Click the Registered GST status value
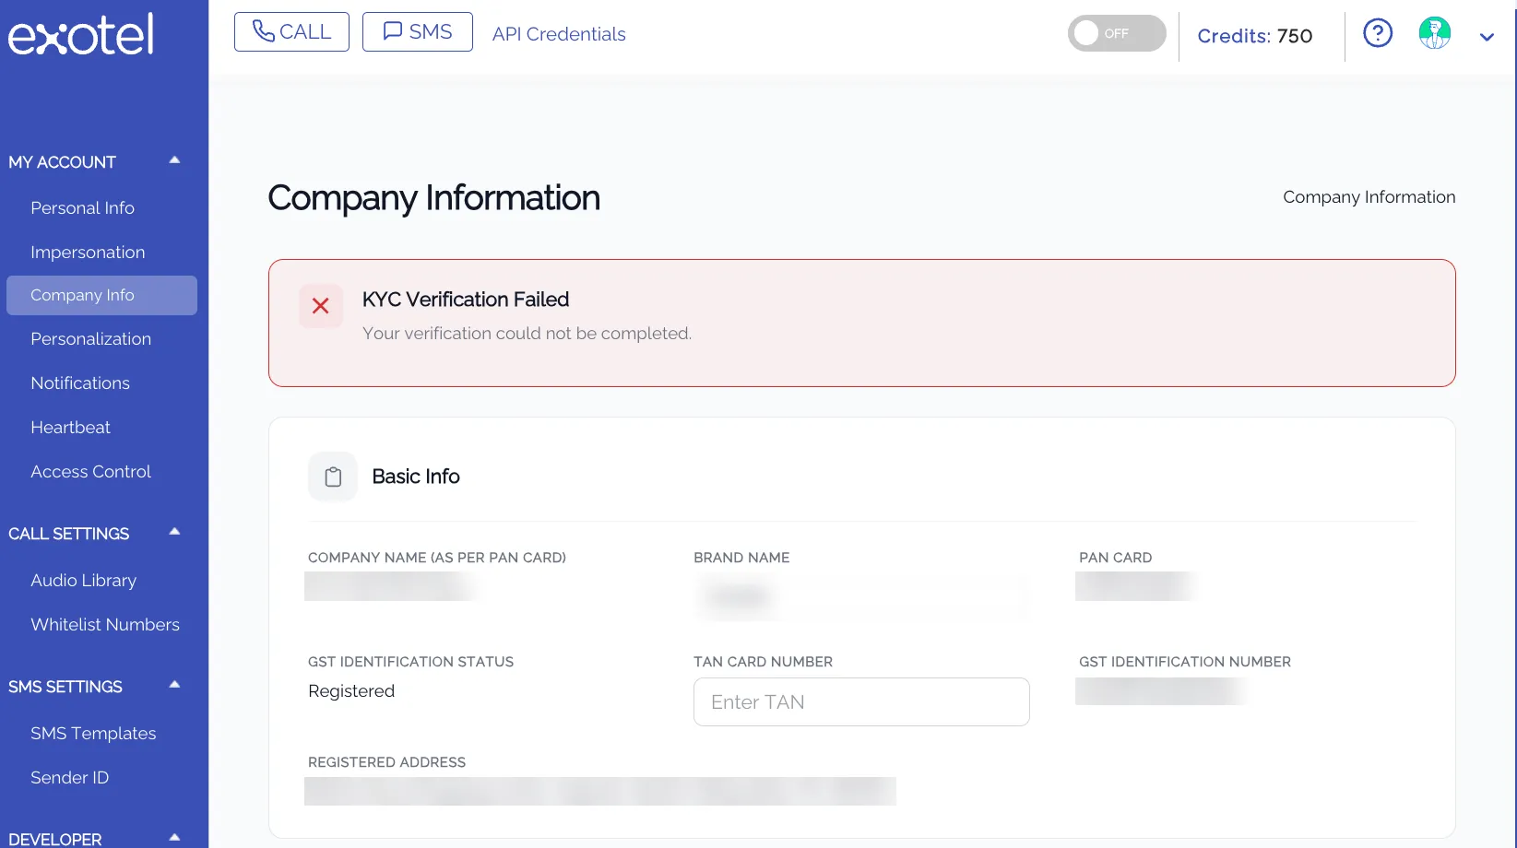This screenshot has width=1517, height=848. click(x=351, y=691)
